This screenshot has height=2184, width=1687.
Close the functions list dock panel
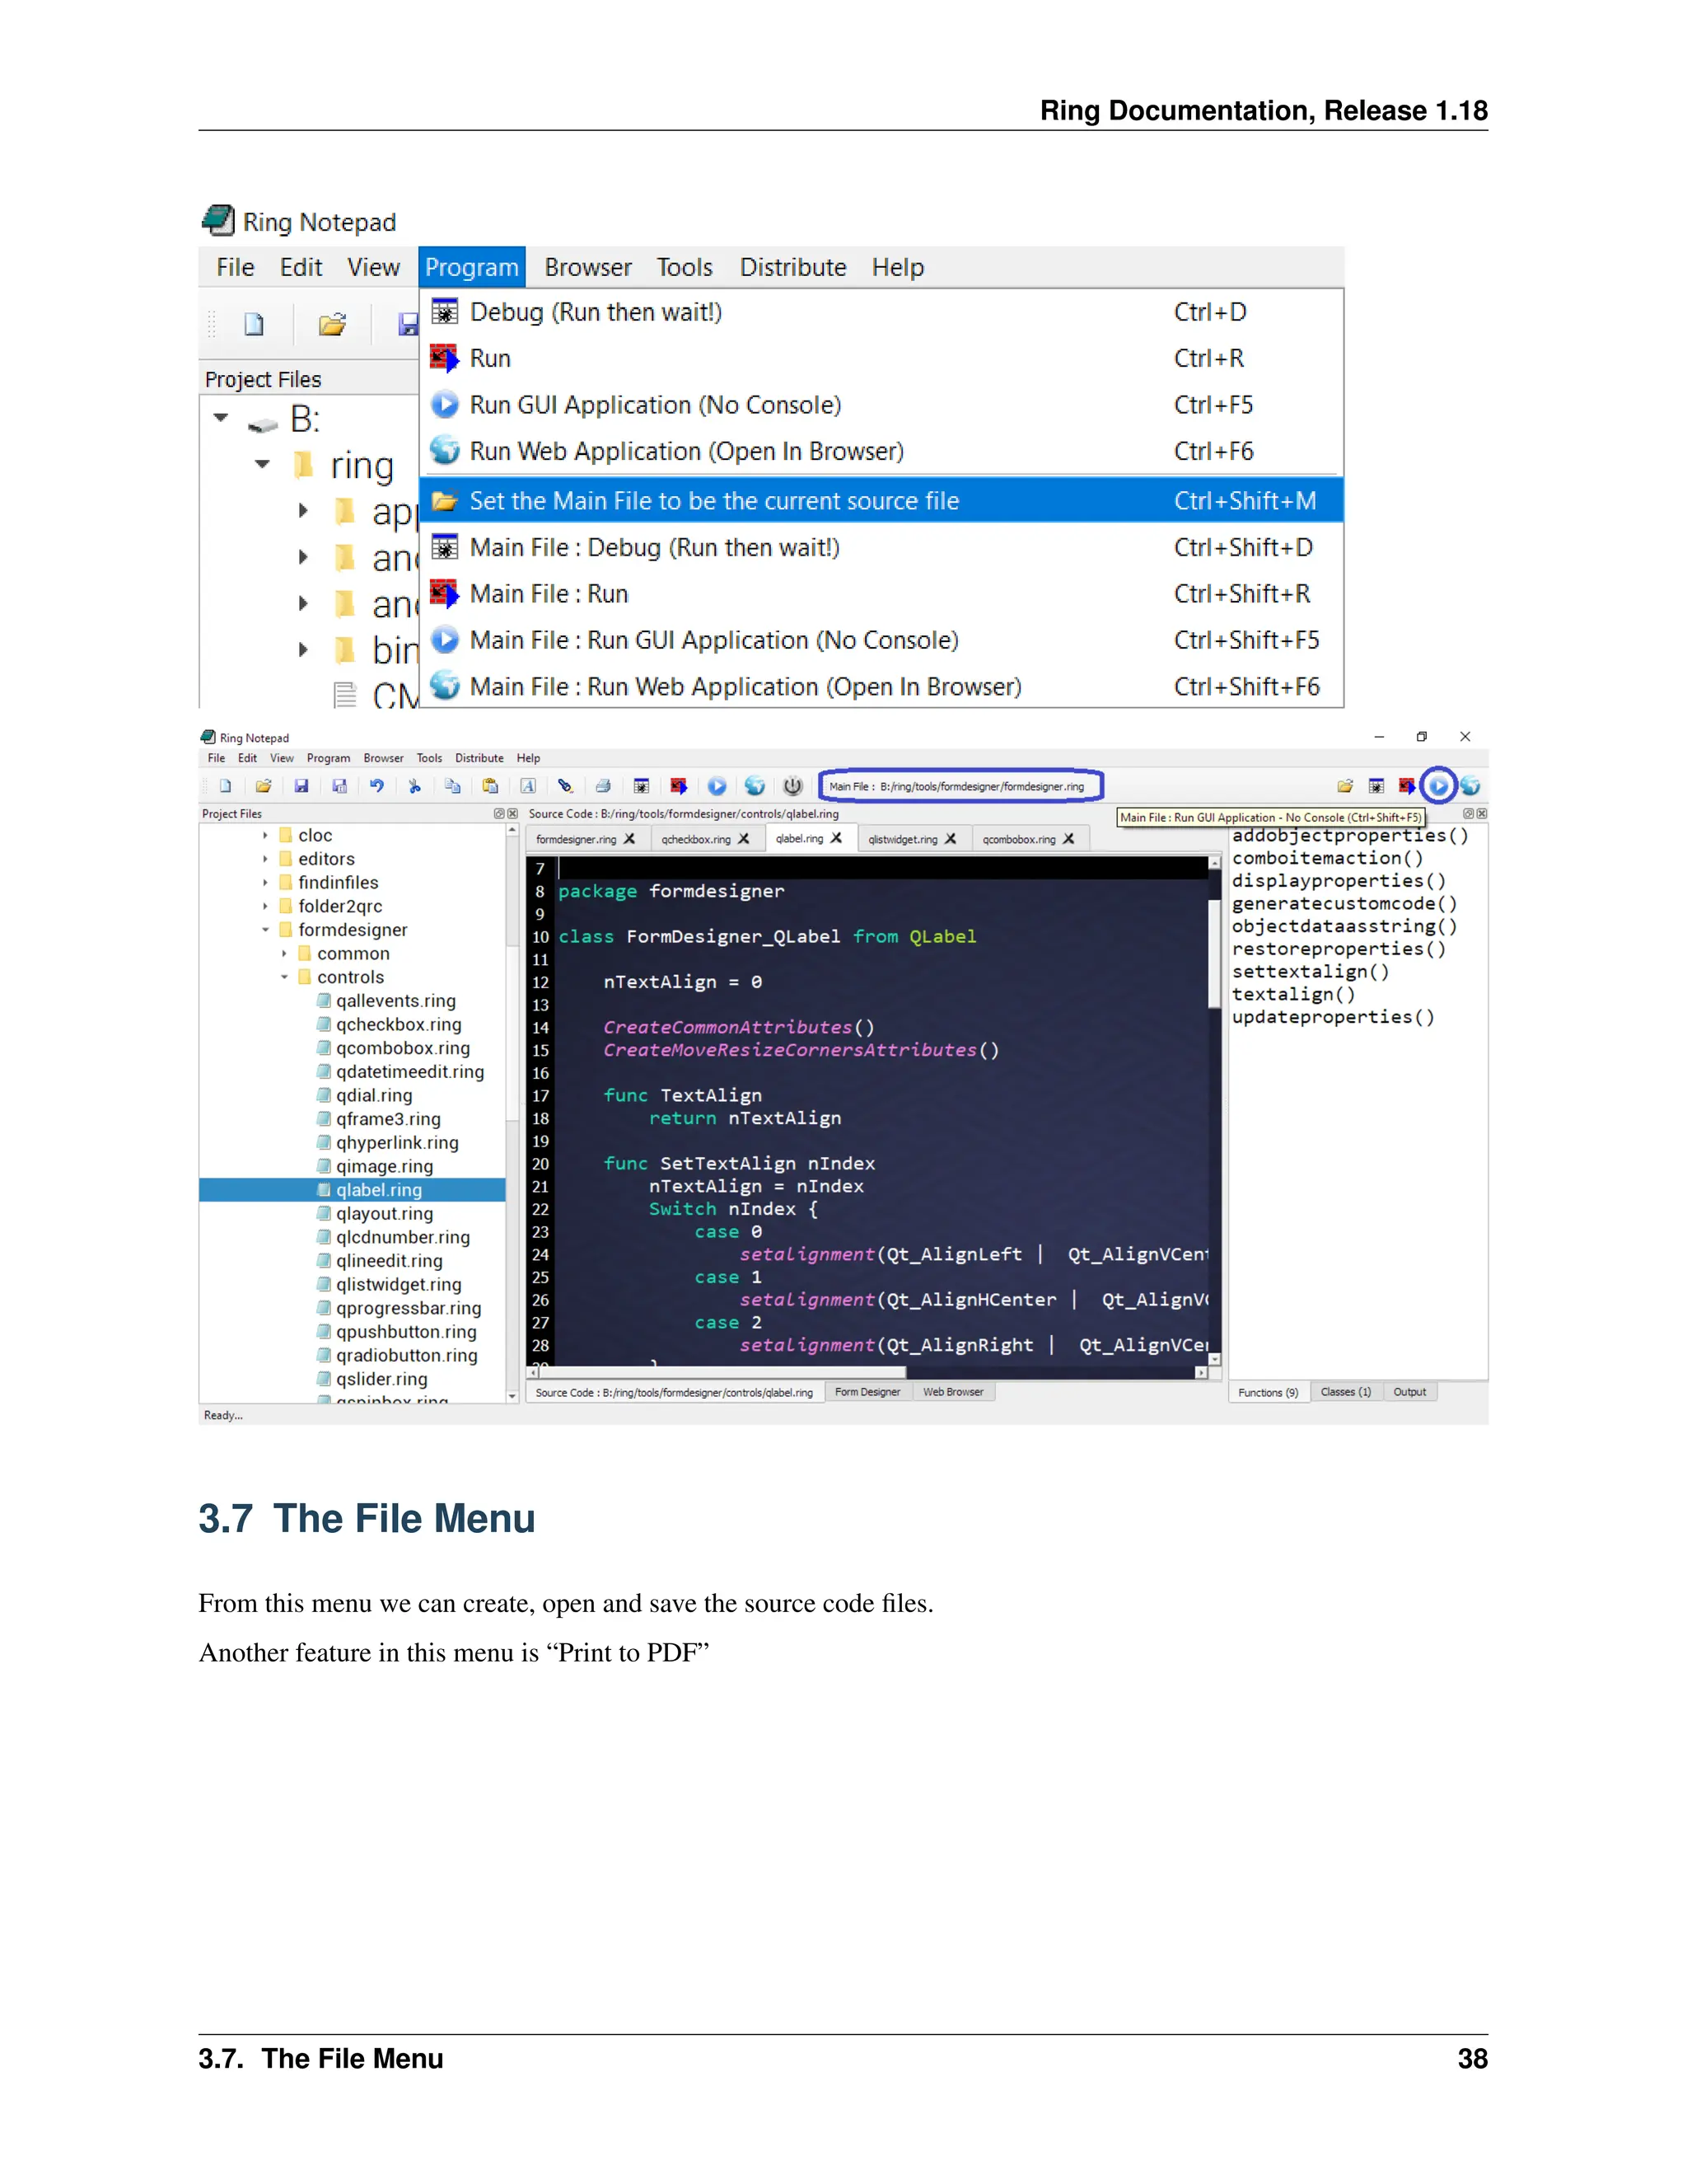point(1482,814)
